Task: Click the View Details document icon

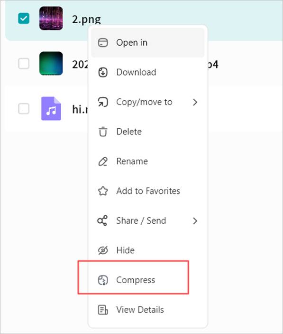Action: tap(103, 309)
